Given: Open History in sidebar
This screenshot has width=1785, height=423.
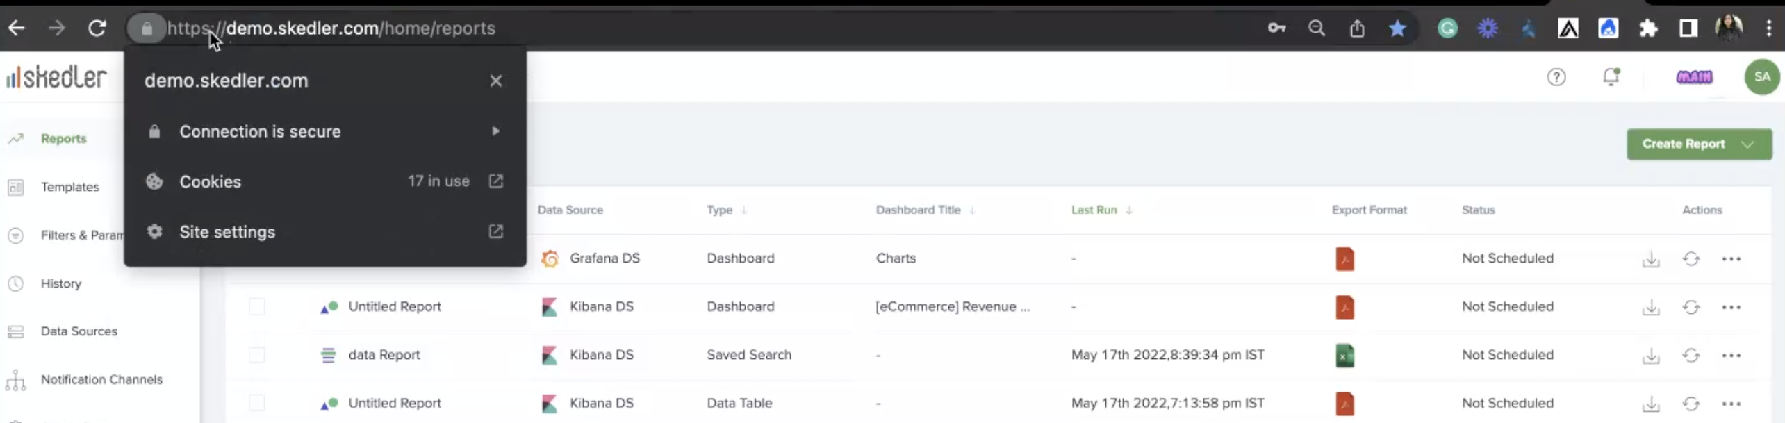Looking at the screenshot, I should tap(60, 283).
